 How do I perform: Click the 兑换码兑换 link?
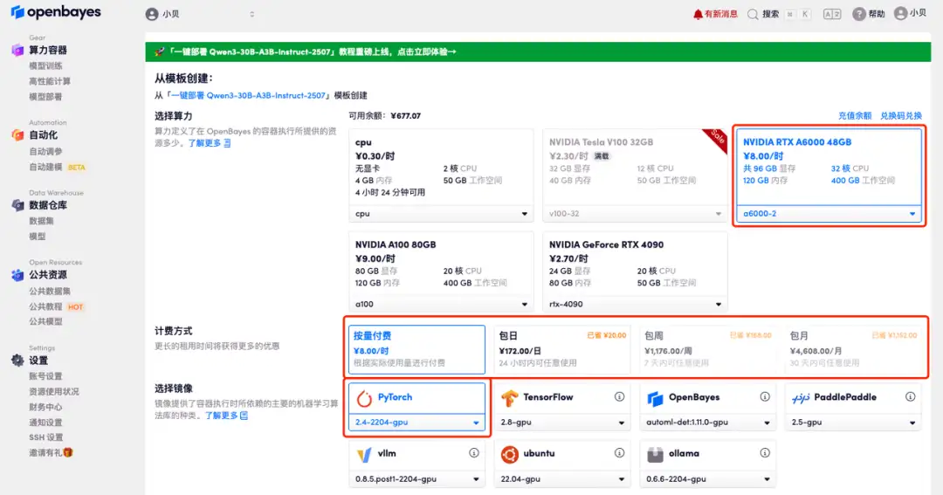(901, 115)
